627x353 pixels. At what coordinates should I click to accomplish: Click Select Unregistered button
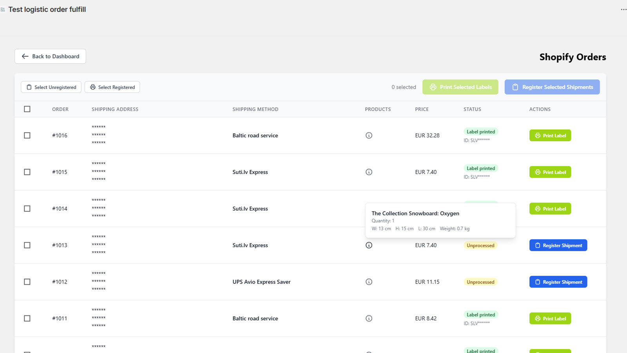coord(51,87)
